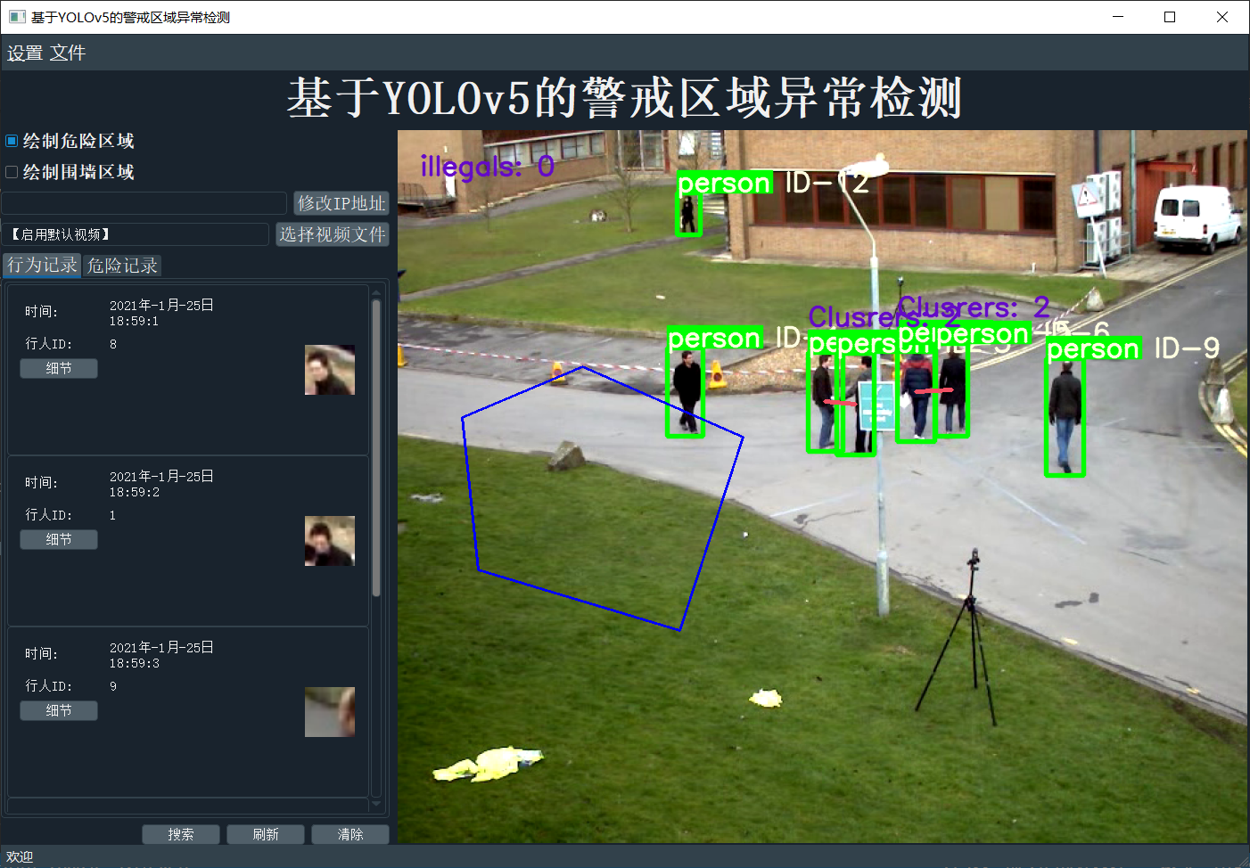Click the timestamp 18:59:1 in first record
This screenshot has height=868, width=1250.
[x=135, y=321]
